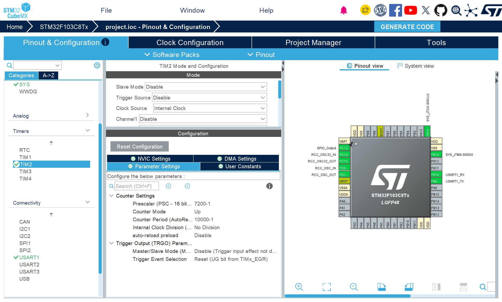Open the Facebook icon link

tap(395, 10)
